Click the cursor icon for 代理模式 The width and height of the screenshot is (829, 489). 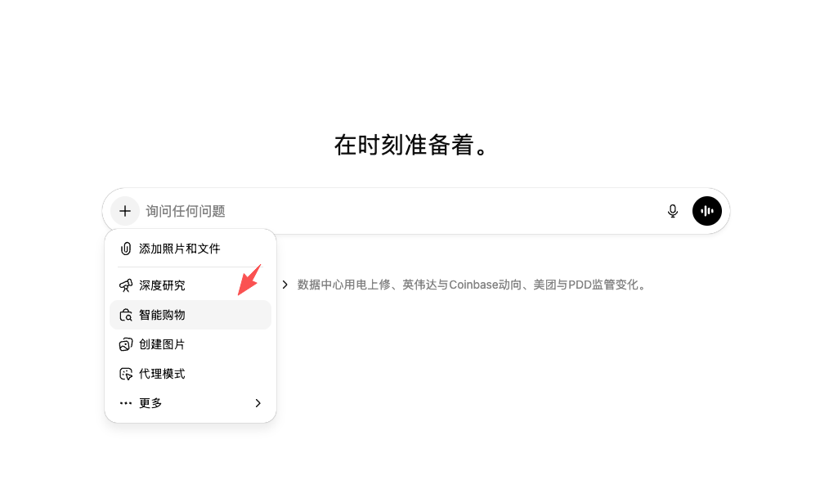(x=125, y=374)
